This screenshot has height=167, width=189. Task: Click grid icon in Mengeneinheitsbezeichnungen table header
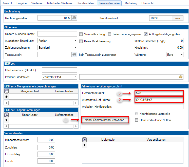click(x=7, y=91)
